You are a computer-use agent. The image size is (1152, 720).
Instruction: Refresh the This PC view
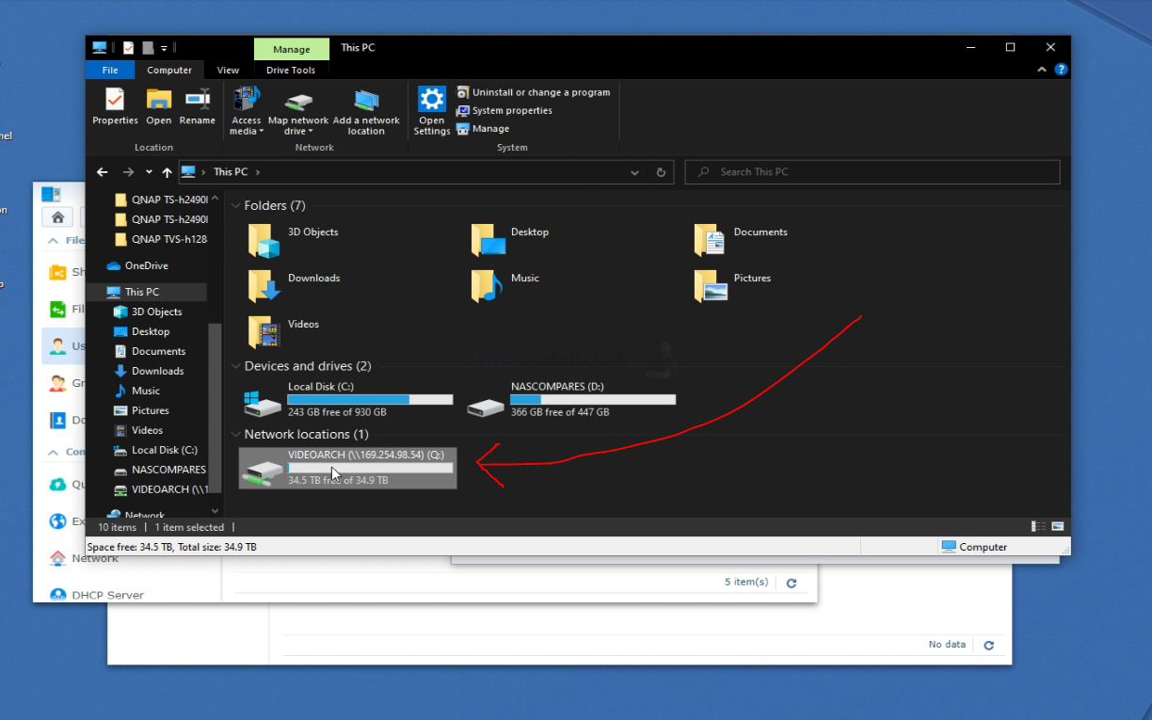[661, 172]
